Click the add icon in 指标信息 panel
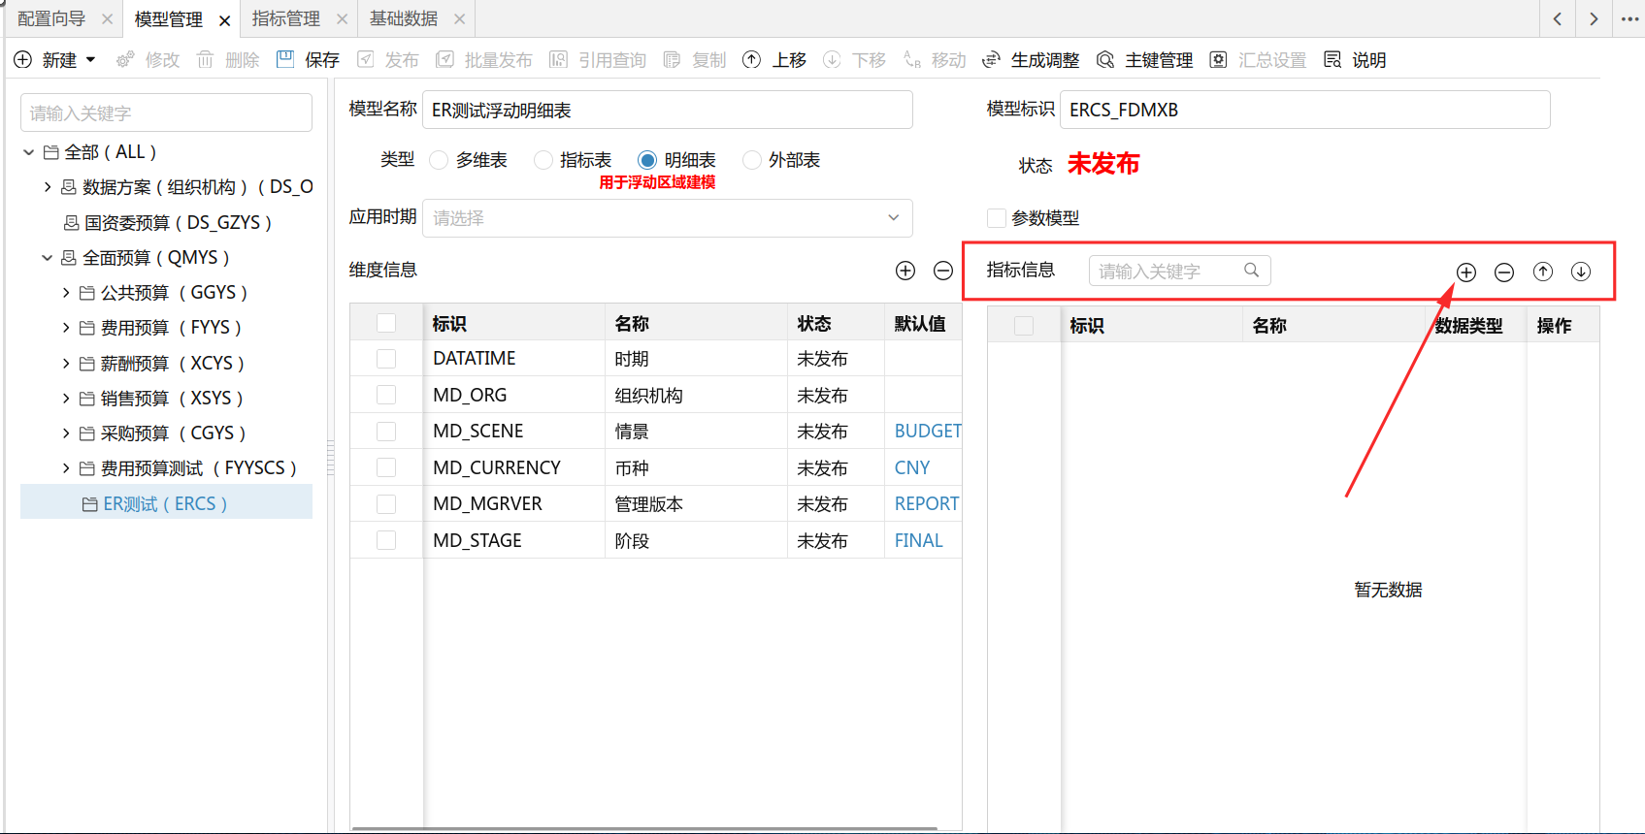 pyautogui.click(x=1466, y=273)
